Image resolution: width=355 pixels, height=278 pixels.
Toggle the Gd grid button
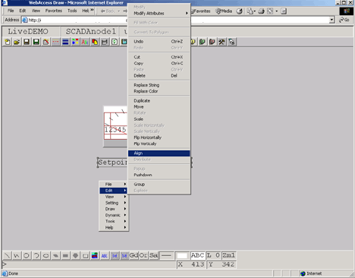tap(134, 255)
